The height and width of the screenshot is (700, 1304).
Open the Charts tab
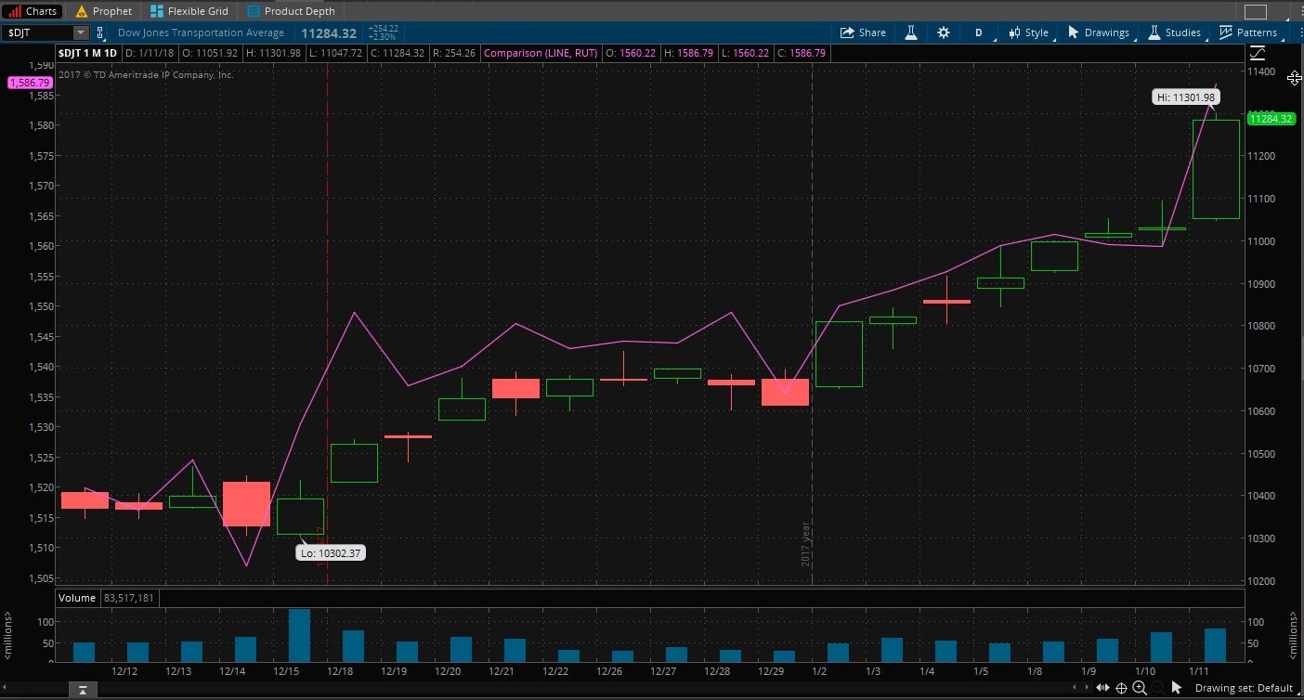tap(33, 11)
